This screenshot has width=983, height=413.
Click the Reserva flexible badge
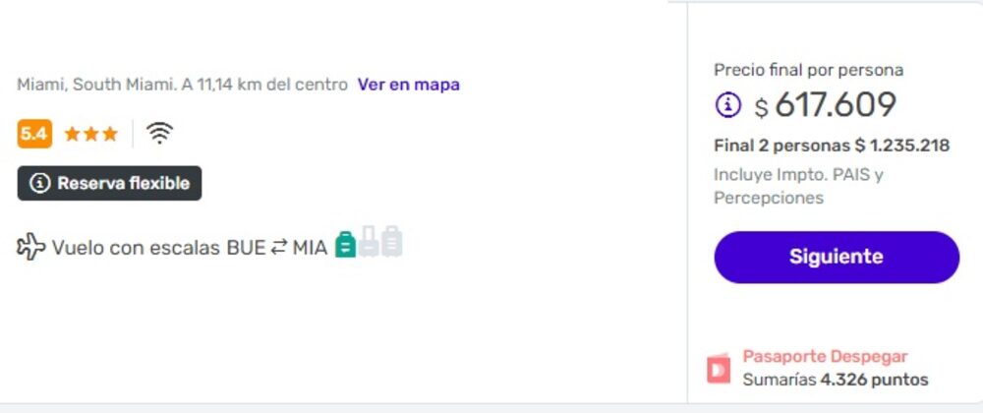click(x=109, y=183)
